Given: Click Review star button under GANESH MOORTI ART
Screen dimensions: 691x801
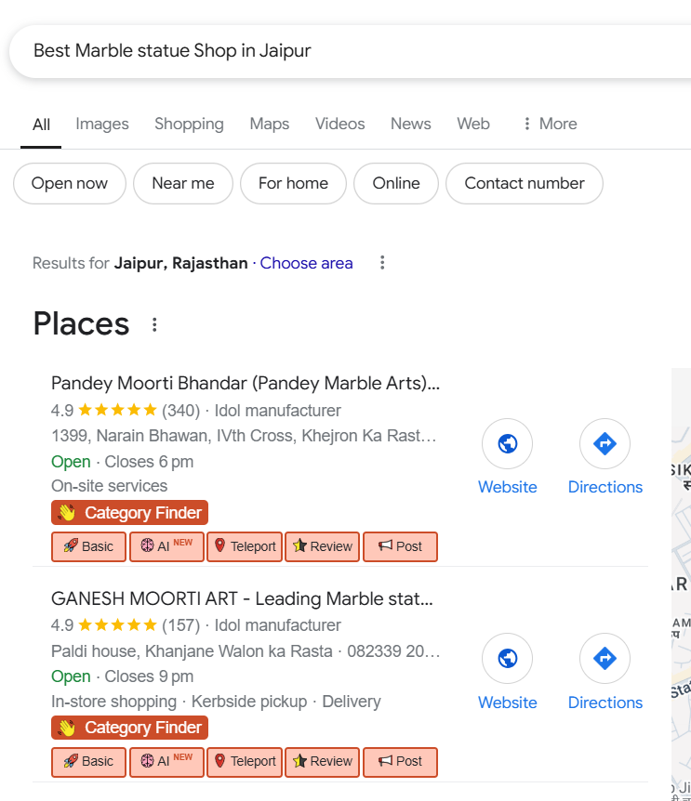Looking at the screenshot, I should pos(323,761).
